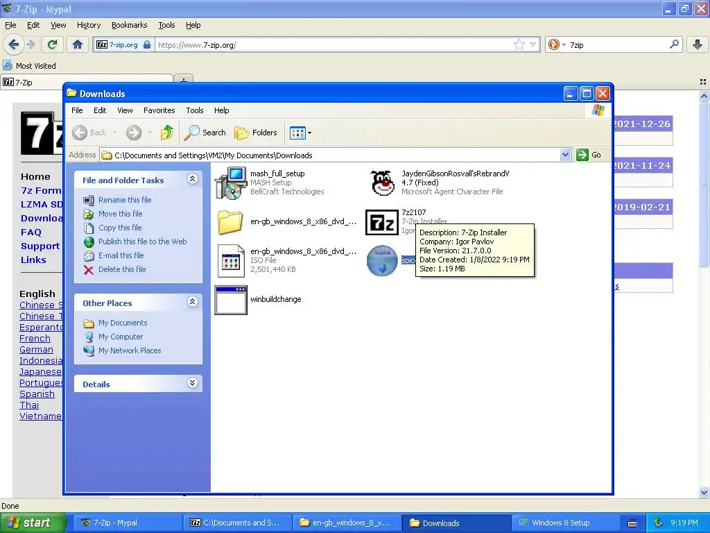710x533 pixels.
Task: Click the Support link on 7-zip page
Action: pyautogui.click(x=40, y=246)
